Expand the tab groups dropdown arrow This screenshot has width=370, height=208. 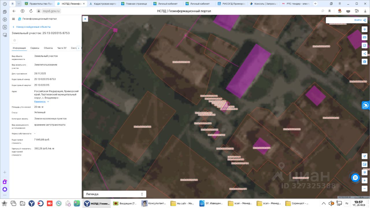(x=19, y=4)
